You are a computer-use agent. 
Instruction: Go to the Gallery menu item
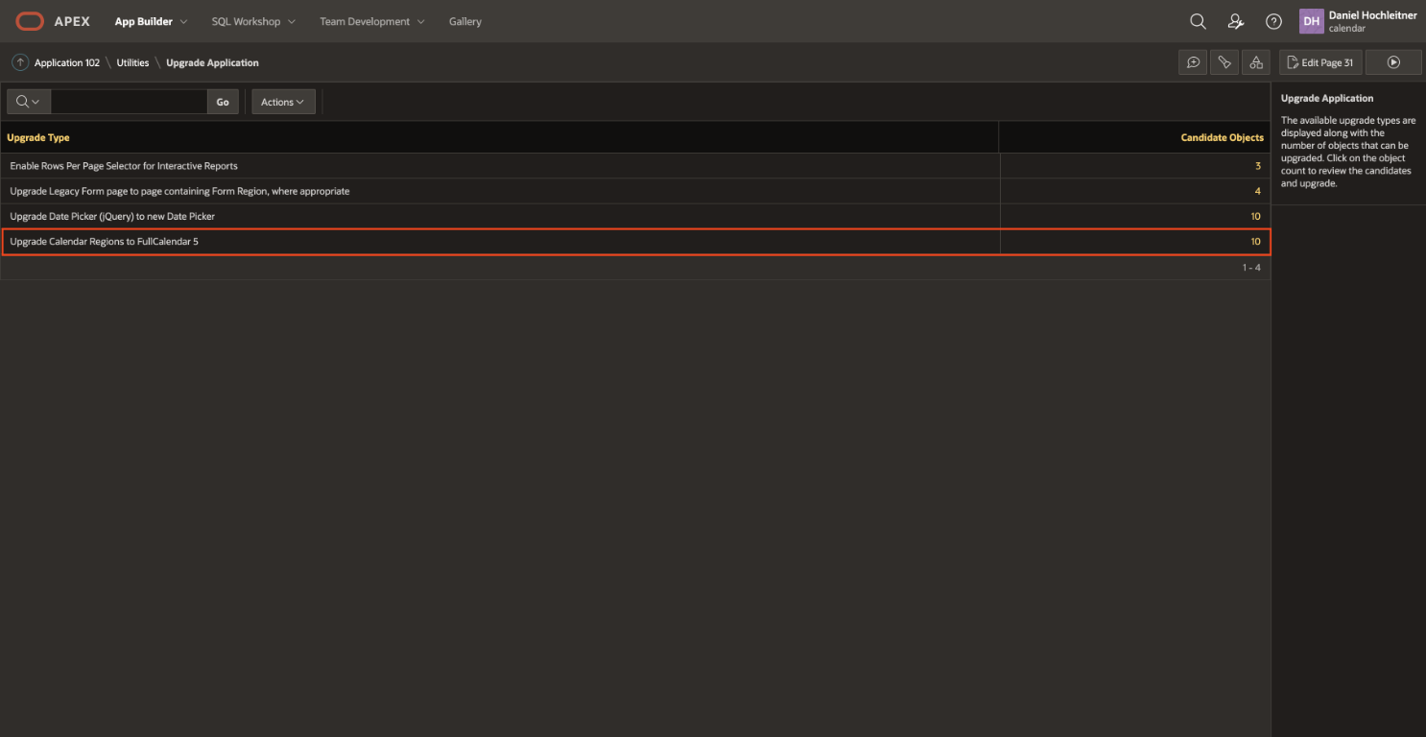465,21
